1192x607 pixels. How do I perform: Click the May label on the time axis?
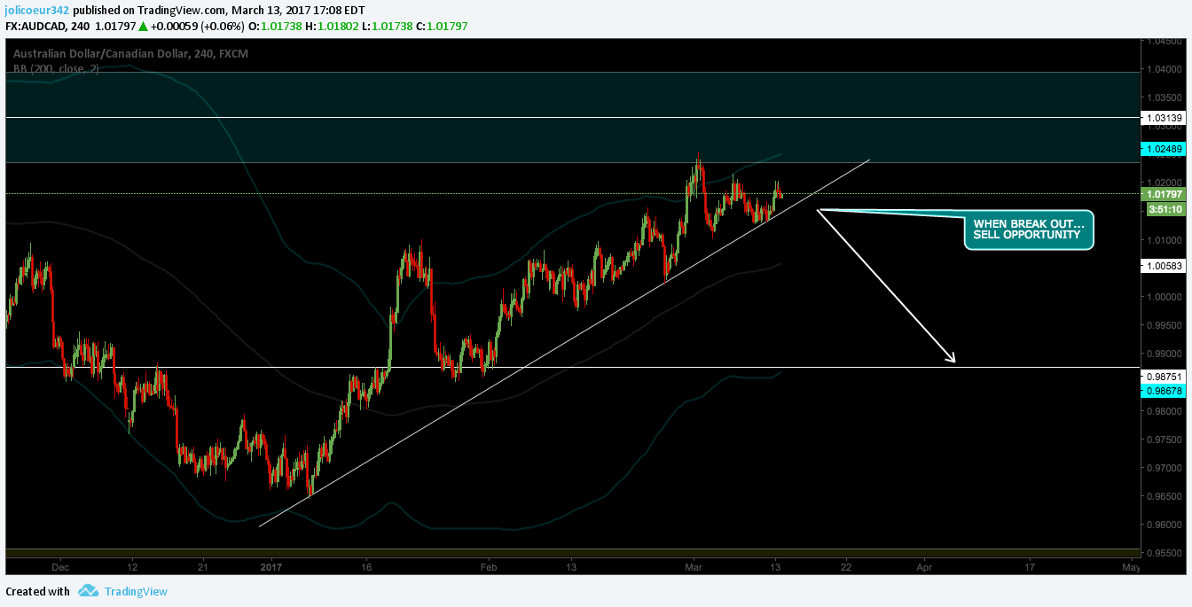1131,565
